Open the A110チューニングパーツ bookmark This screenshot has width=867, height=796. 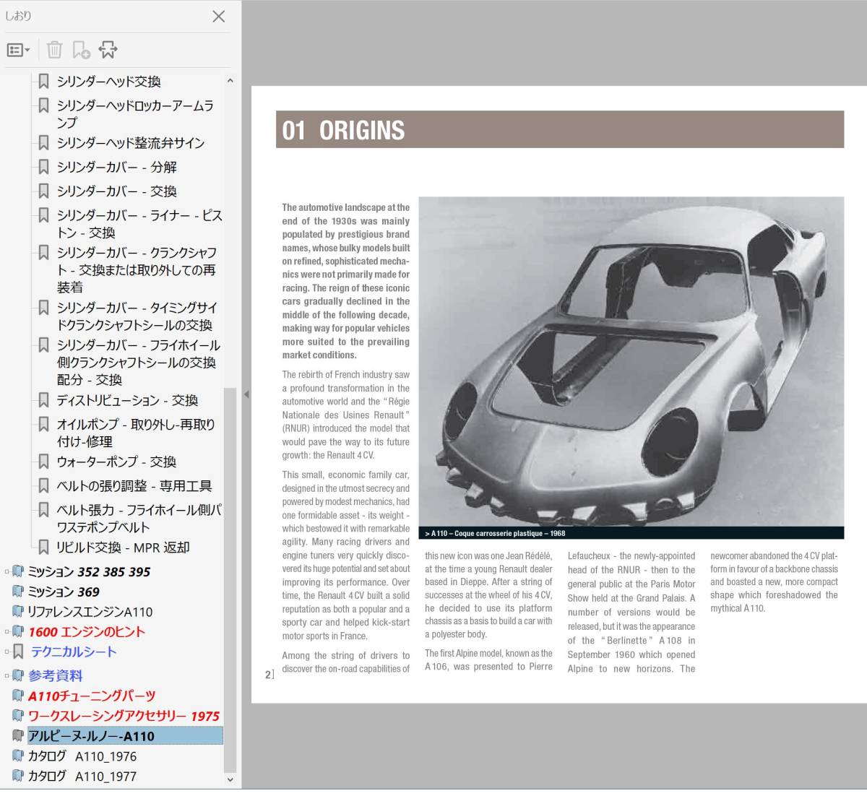click(91, 696)
